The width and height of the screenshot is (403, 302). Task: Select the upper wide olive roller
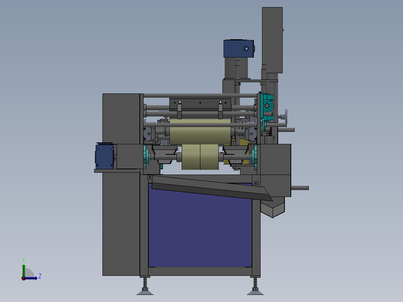click(200, 132)
